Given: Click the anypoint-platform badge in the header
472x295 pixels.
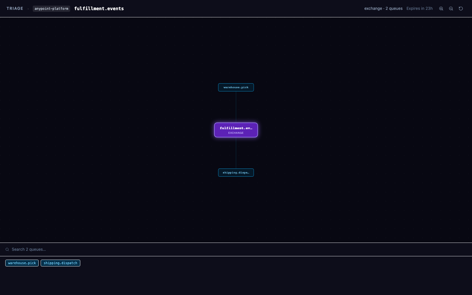Looking at the screenshot, I should (x=51, y=9).
